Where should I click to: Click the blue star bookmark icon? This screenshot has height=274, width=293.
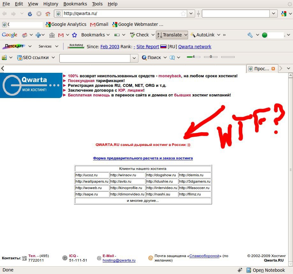[74, 35]
